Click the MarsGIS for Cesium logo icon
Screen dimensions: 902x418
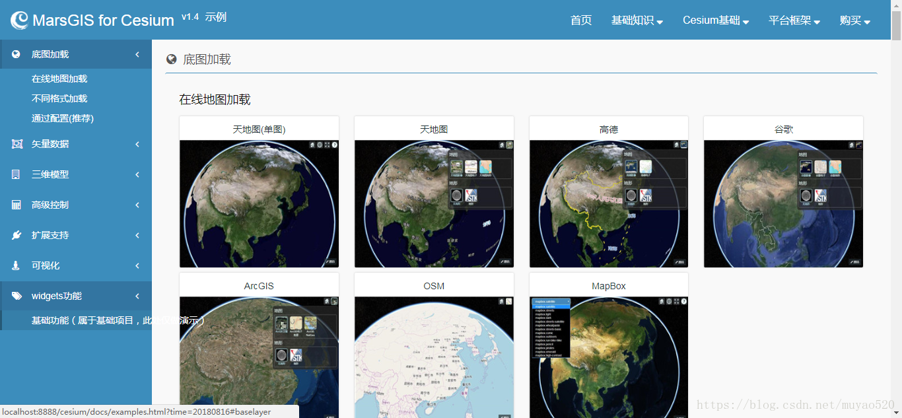20,20
